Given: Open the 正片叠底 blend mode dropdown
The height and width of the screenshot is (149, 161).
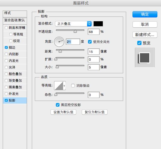Looking at the screenshot, I should click(x=73, y=24).
